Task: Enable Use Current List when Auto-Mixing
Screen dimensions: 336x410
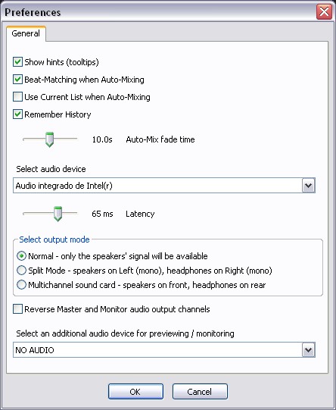Action: [17, 97]
